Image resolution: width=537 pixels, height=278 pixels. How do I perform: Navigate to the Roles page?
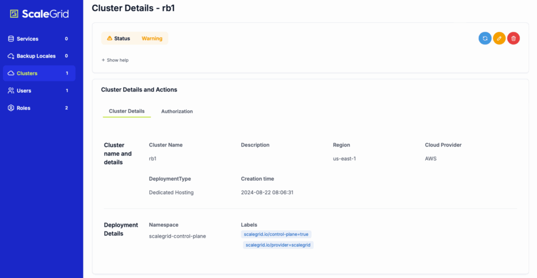tap(24, 108)
